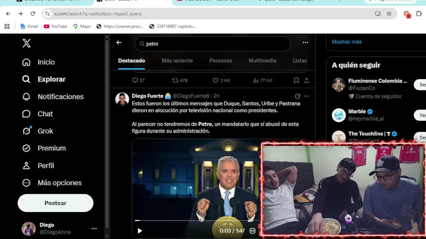Click the Marble account name
The width and height of the screenshot is (426, 239).
coord(357,112)
